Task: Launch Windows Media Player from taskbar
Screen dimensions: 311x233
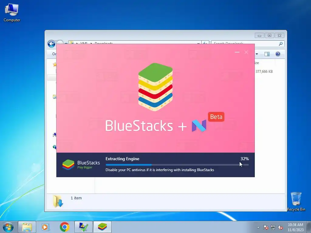Action: [46, 227]
